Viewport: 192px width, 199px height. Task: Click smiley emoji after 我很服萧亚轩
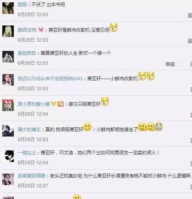click(x=88, y=127)
